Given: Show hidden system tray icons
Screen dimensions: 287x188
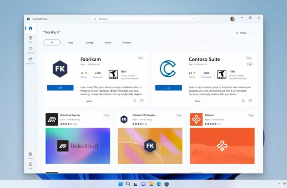Looking at the screenshot, I should point(279,184).
